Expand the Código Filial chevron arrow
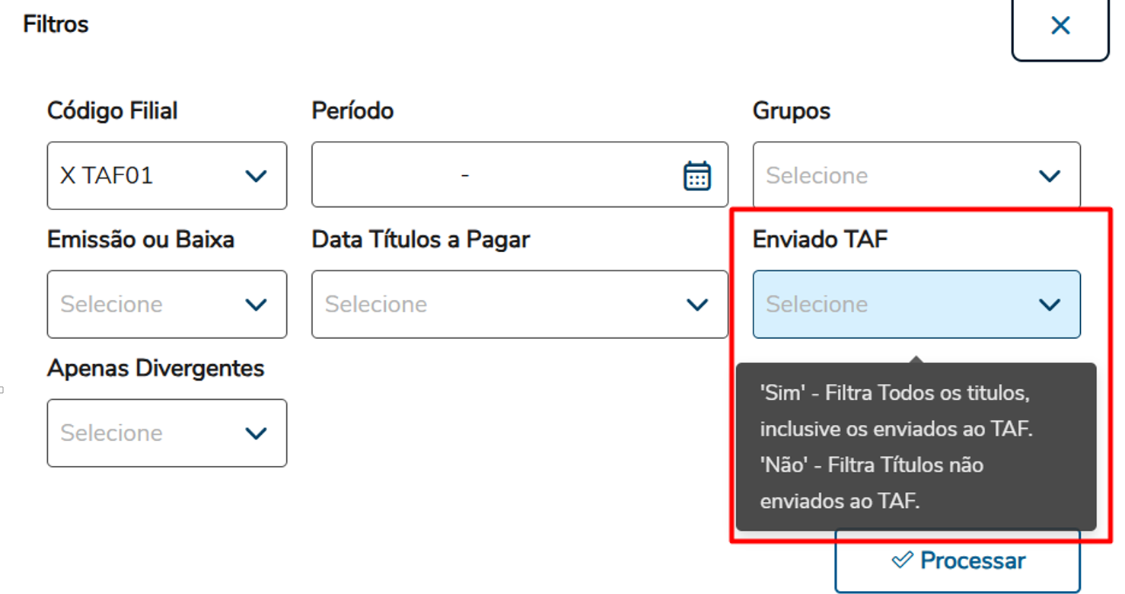Screen dimensions: 1125x594 [256, 176]
